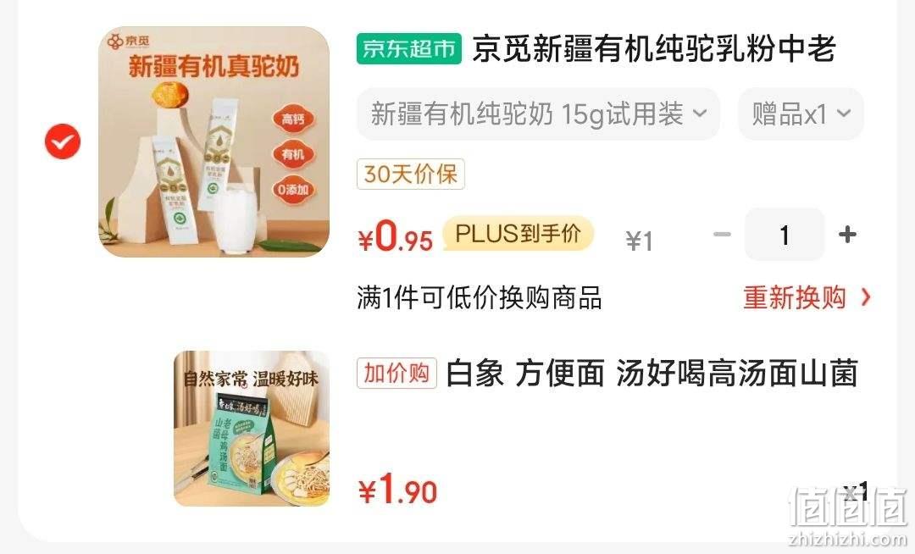The image size is (915, 554).
Task: Tap the ¥1.90 add-on price
Action: pyautogui.click(x=398, y=489)
